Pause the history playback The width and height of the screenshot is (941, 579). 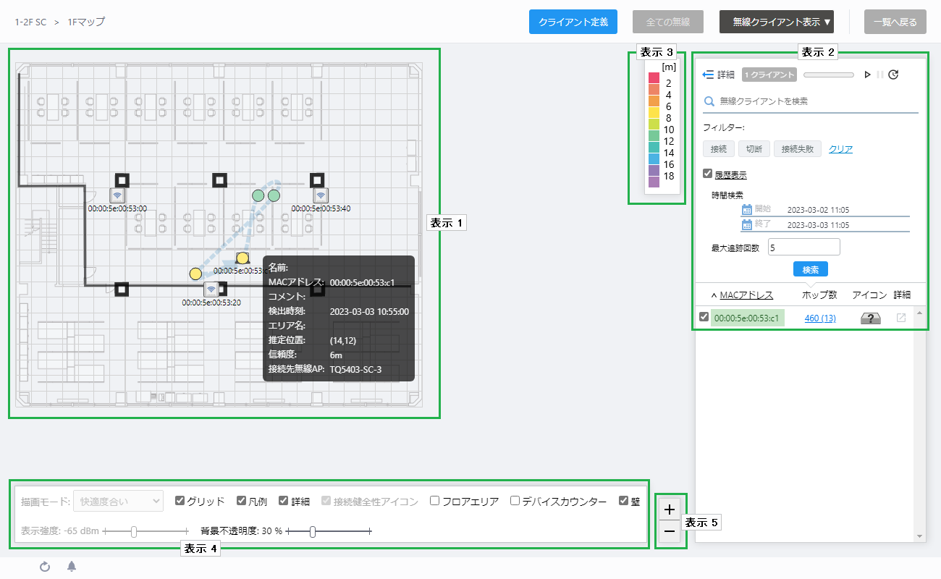(x=880, y=75)
